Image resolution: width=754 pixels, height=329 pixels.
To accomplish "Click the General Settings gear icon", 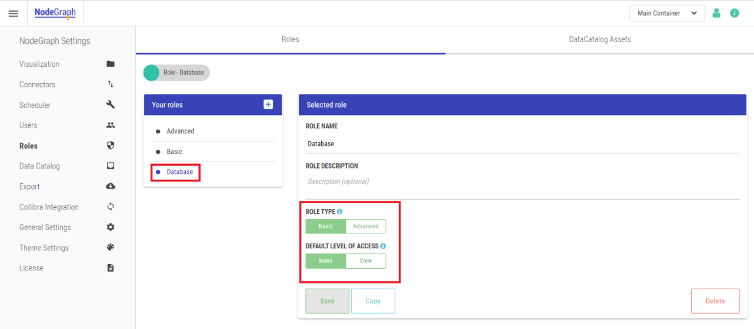I will 111,227.
